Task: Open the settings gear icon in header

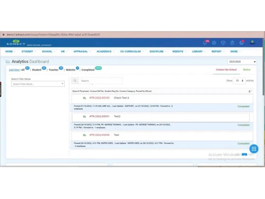Action: point(214,43)
